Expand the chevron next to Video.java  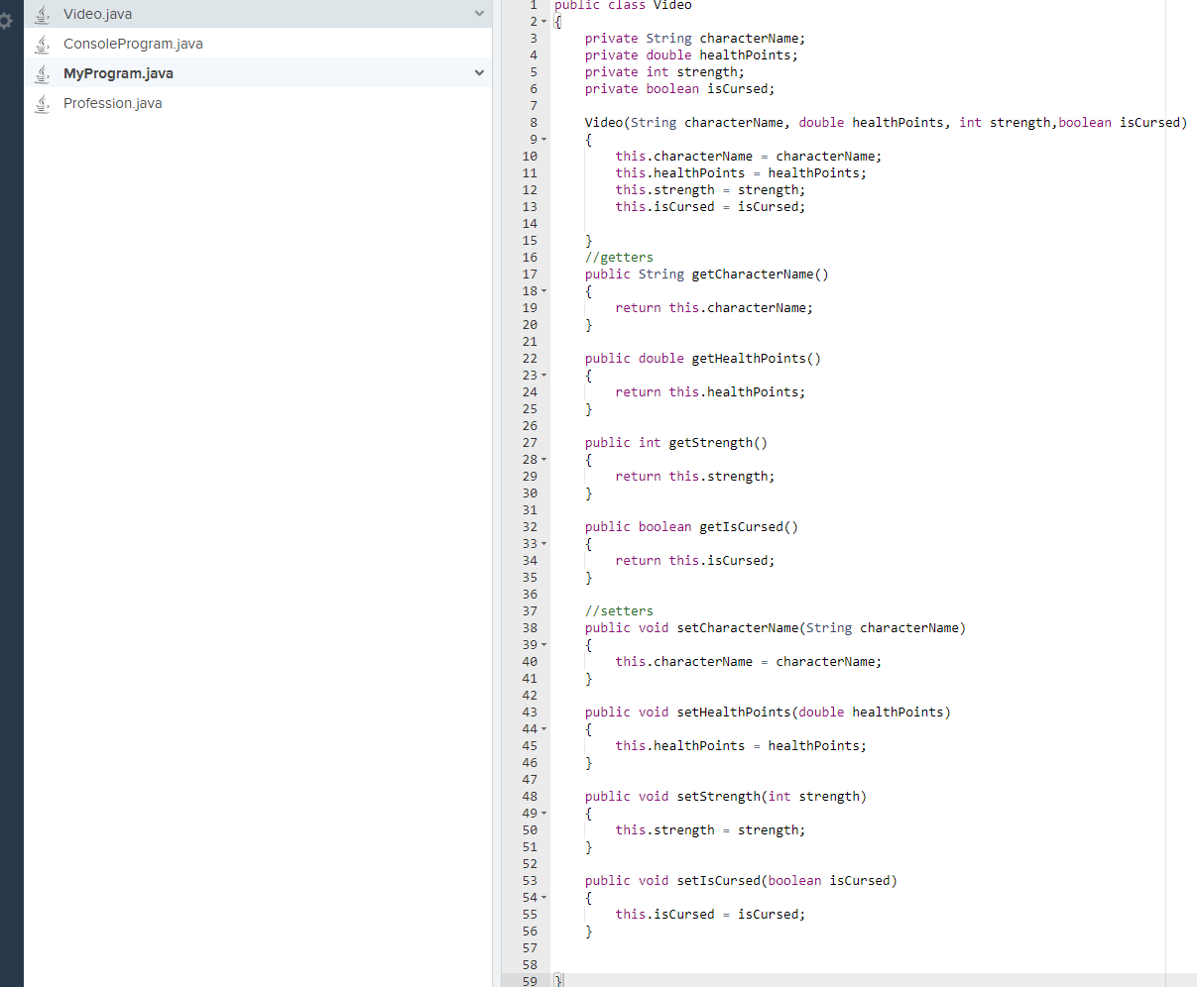pos(480,14)
